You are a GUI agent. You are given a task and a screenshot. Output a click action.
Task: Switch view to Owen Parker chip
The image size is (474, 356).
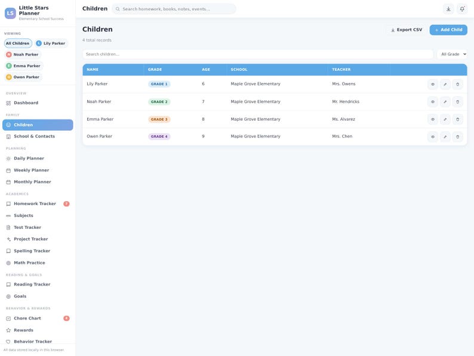[23, 77]
